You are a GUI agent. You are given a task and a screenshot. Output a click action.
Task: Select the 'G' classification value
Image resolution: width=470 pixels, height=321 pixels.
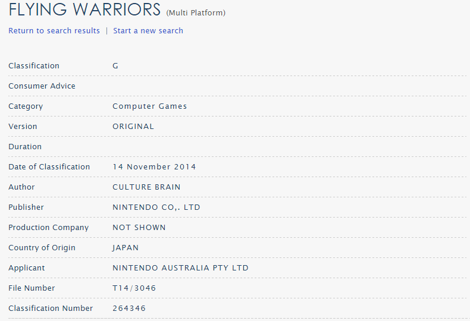tap(115, 66)
